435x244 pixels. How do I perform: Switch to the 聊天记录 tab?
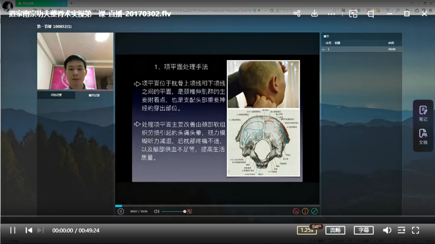pos(95,95)
